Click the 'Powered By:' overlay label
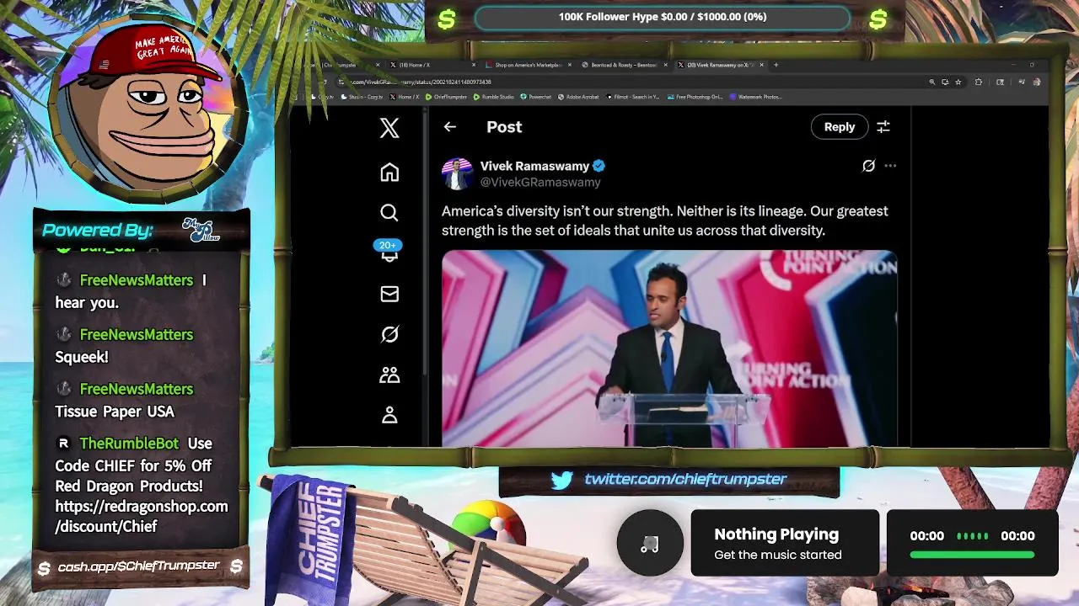 pyautogui.click(x=98, y=230)
